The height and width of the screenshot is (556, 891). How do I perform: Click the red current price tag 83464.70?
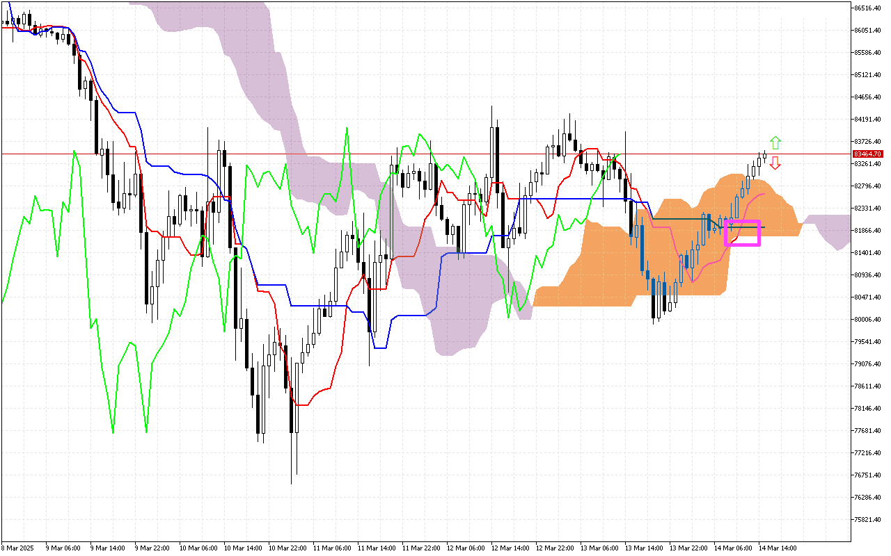867,154
